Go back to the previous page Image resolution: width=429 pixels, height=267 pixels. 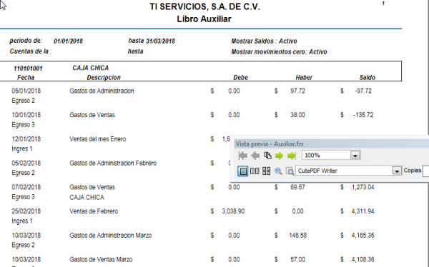(x=255, y=156)
